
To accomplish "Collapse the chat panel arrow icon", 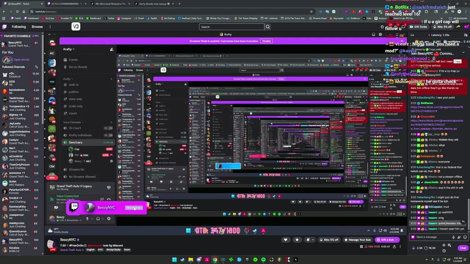I will pyautogui.click(x=412, y=35).
